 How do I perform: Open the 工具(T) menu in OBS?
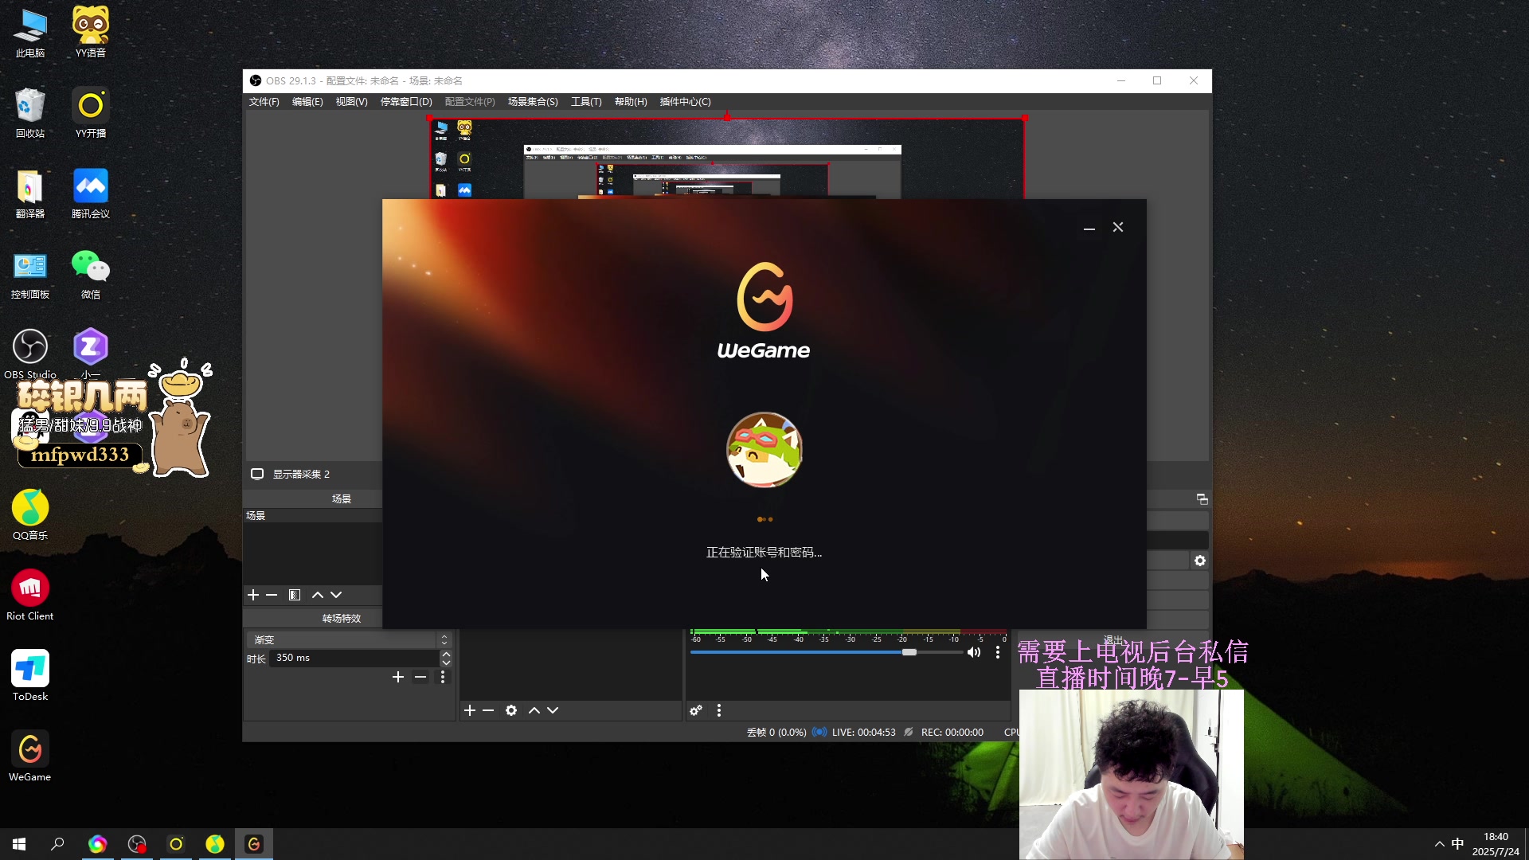586,102
